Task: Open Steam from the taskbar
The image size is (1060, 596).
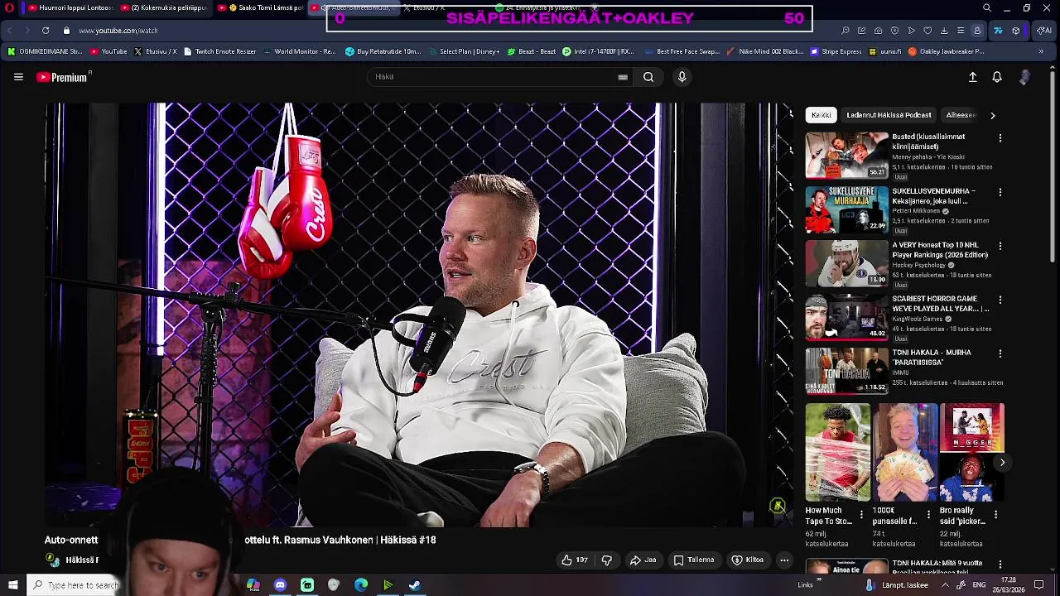Action: (x=415, y=585)
